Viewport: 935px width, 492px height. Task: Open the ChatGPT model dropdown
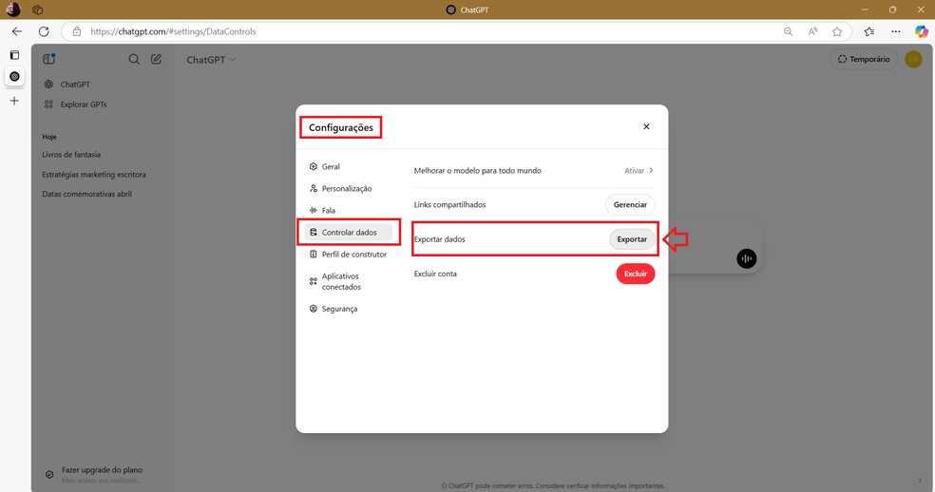pyautogui.click(x=211, y=60)
